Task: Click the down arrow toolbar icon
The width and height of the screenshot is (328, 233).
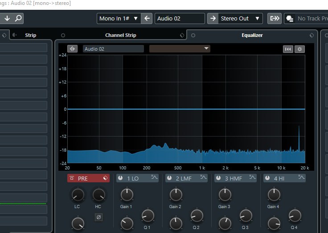Action: pos(7,18)
